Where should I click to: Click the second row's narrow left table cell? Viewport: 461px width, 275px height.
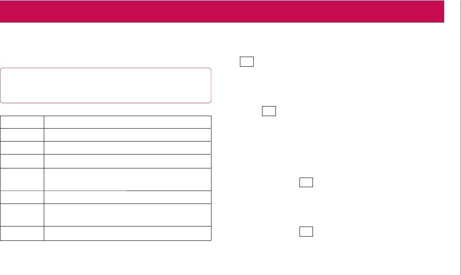point(22,134)
